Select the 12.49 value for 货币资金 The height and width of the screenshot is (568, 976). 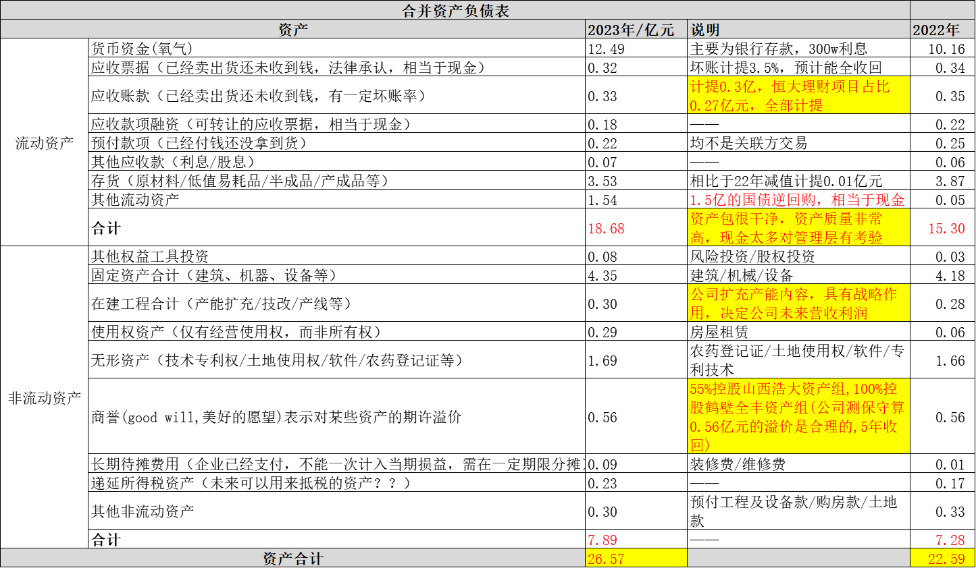coord(635,49)
